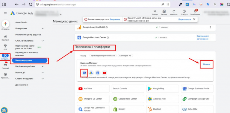Open the Приклад використання: Усі filter
Screen dimensions: 230x113
pyautogui.click(x=103, y=56)
